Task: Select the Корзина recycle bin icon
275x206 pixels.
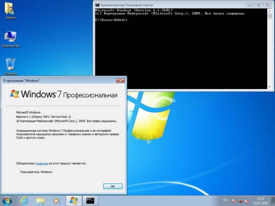Action: pyautogui.click(x=10, y=67)
